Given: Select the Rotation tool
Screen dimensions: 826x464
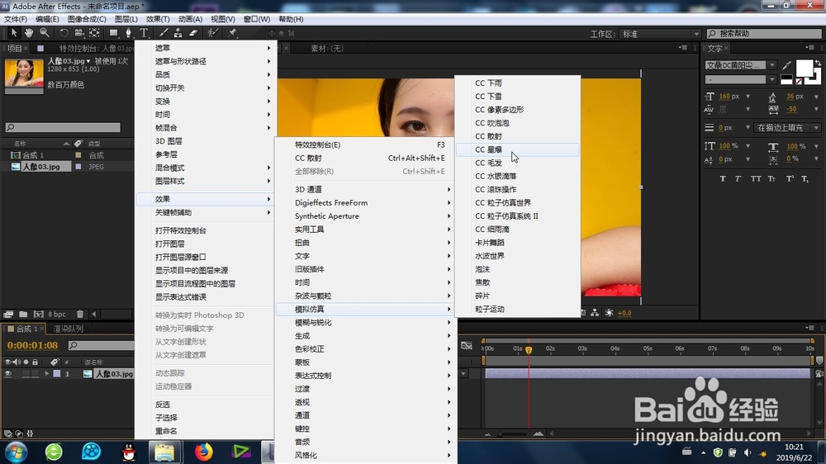Looking at the screenshot, I should [64, 33].
